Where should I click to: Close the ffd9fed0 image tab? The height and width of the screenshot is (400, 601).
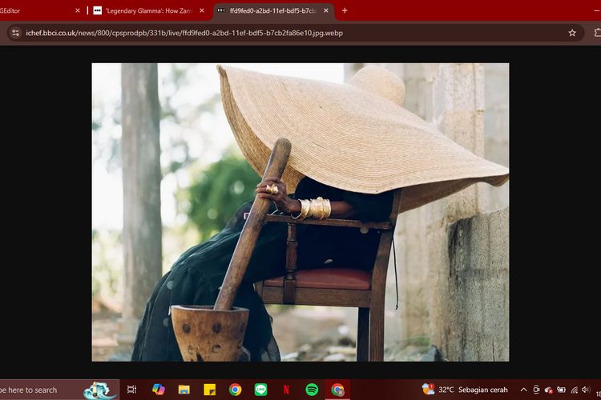326,10
